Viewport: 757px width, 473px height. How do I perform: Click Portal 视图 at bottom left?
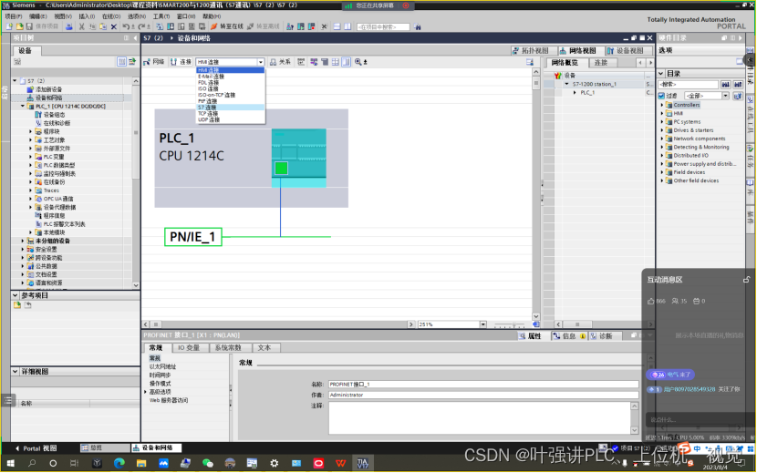point(36,448)
